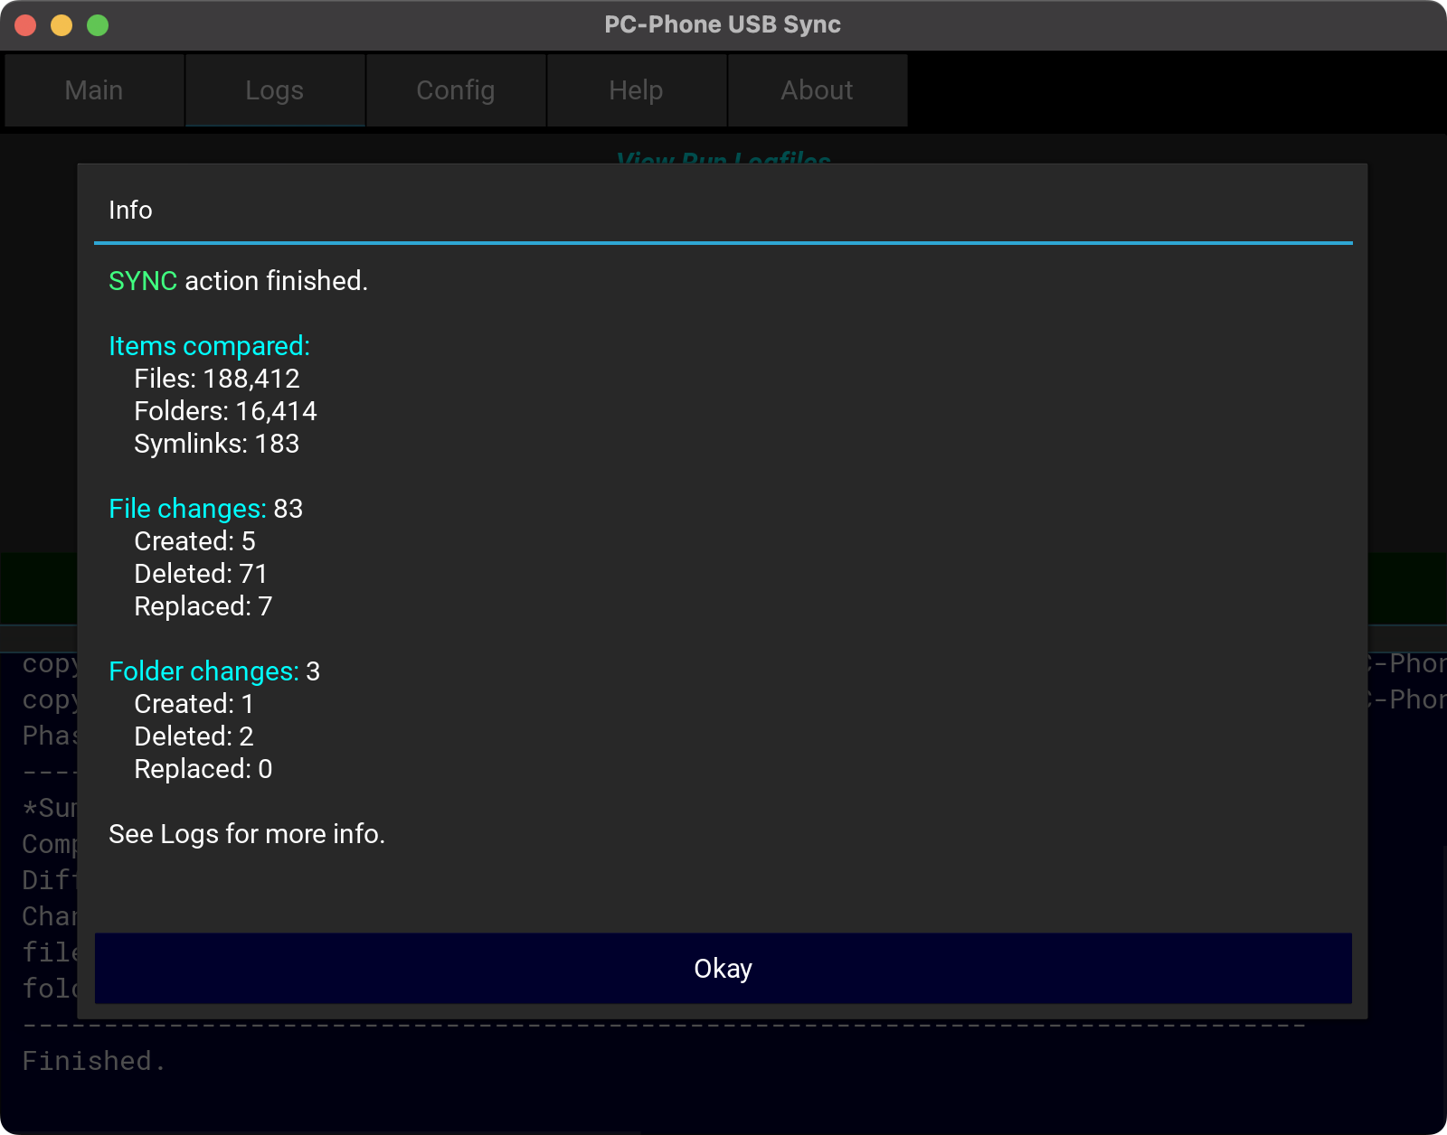Click the Folder changes heading
Viewport: 1447px width, 1135px height.
click(203, 671)
